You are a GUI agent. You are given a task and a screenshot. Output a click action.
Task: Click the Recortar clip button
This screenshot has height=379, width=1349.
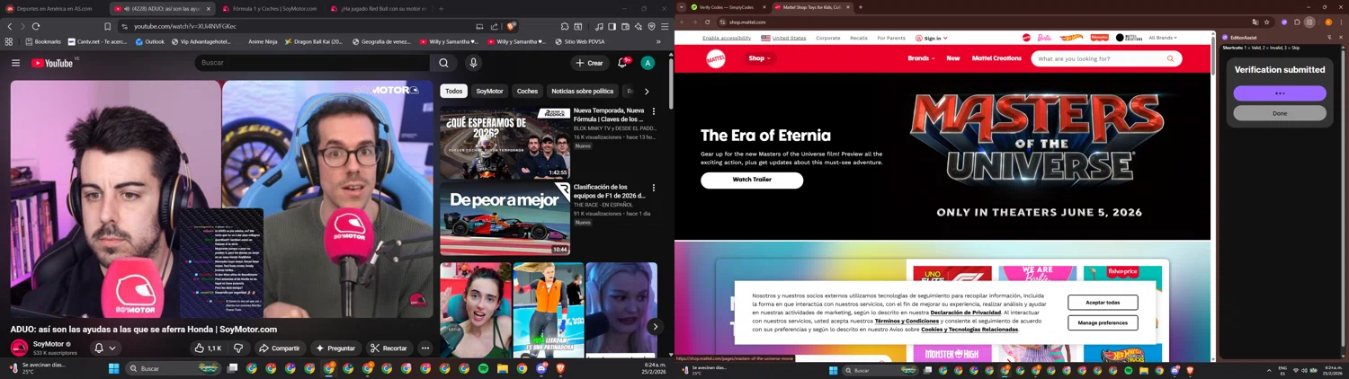point(389,348)
